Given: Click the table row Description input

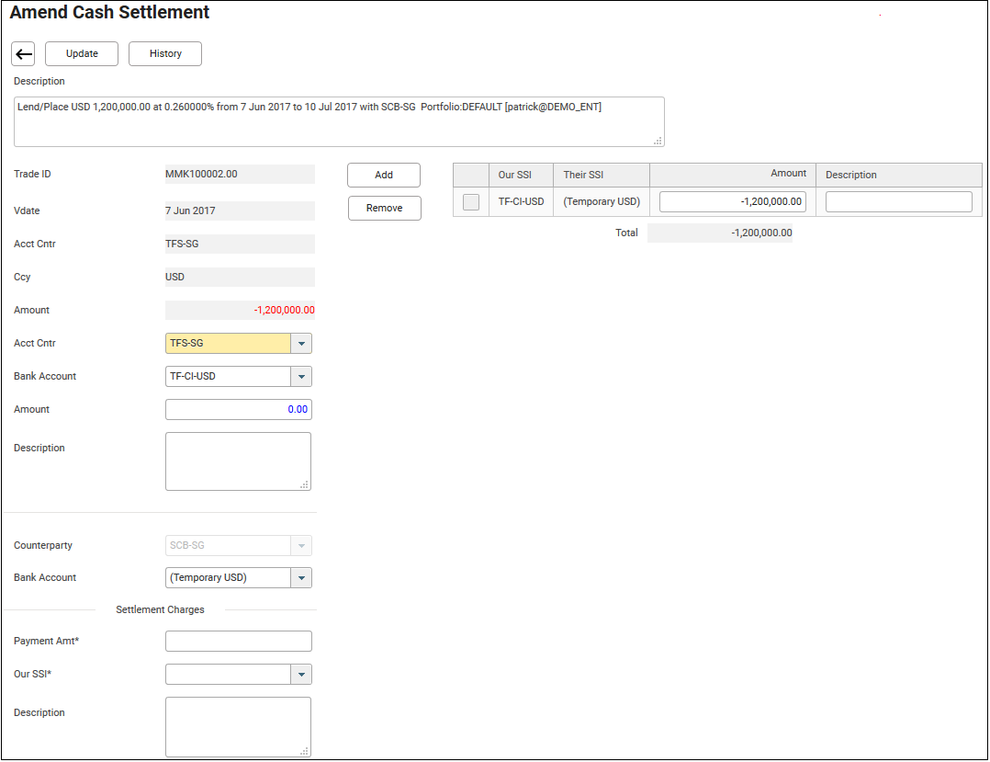Looking at the screenshot, I should [898, 202].
